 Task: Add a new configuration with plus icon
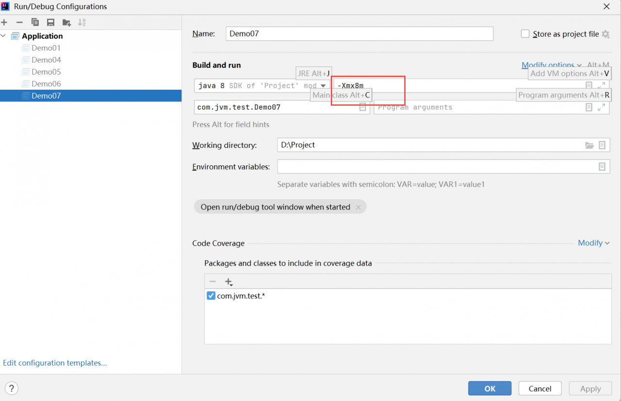click(x=4, y=22)
